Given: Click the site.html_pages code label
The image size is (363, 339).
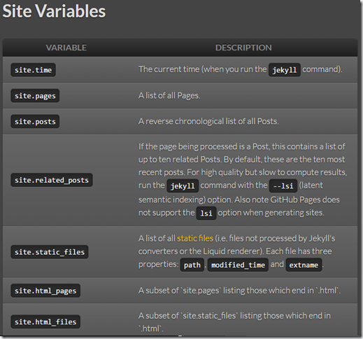Looking at the screenshot, I should pyautogui.click(x=45, y=291).
